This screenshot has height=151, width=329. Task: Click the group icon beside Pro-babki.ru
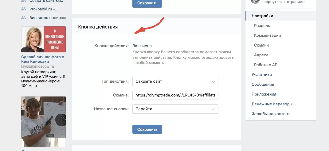tap(24, 9)
